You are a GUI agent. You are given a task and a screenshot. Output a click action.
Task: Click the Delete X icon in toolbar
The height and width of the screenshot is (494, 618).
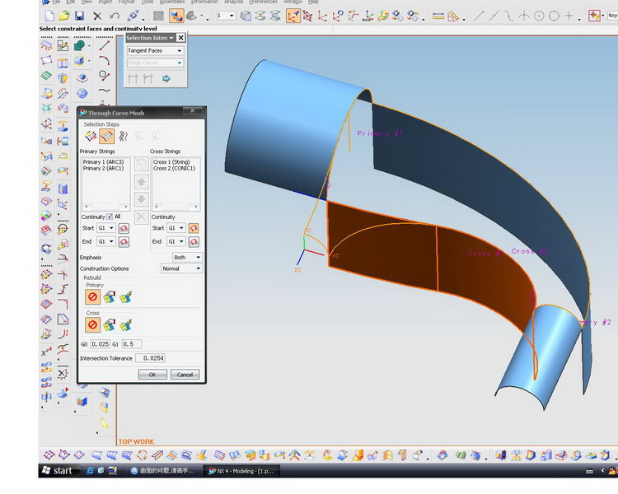click(x=97, y=16)
